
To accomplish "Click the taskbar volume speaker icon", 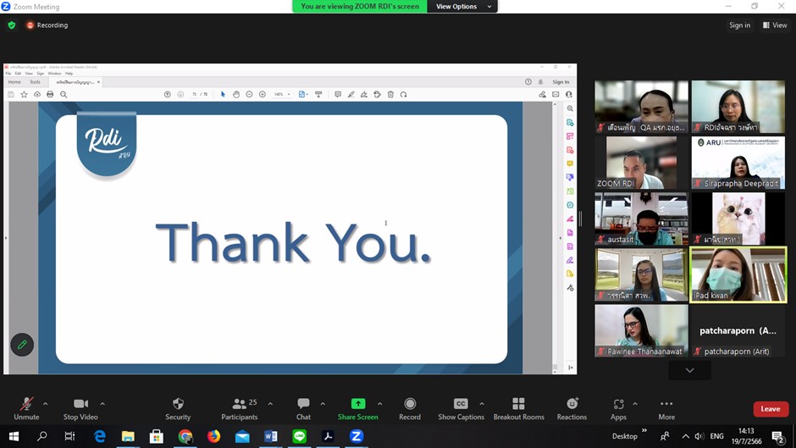I will (699, 436).
